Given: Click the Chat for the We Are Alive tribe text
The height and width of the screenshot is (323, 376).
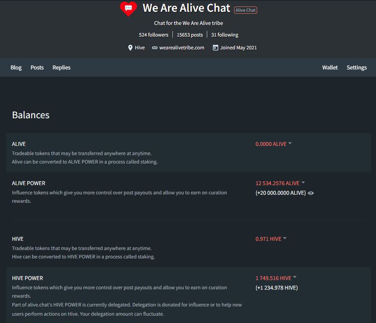Looking at the screenshot, I should [x=188, y=23].
